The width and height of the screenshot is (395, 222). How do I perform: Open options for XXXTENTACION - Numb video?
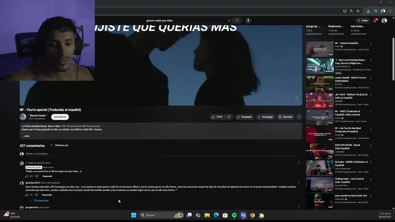(371, 146)
